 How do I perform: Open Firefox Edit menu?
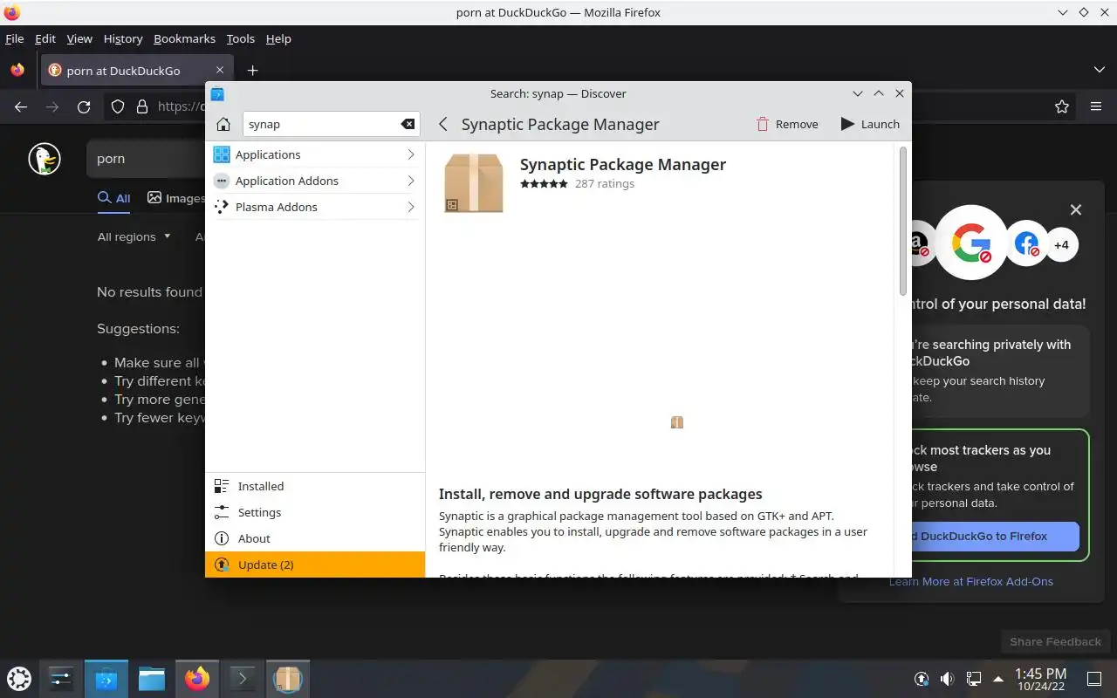tap(45, 38)
